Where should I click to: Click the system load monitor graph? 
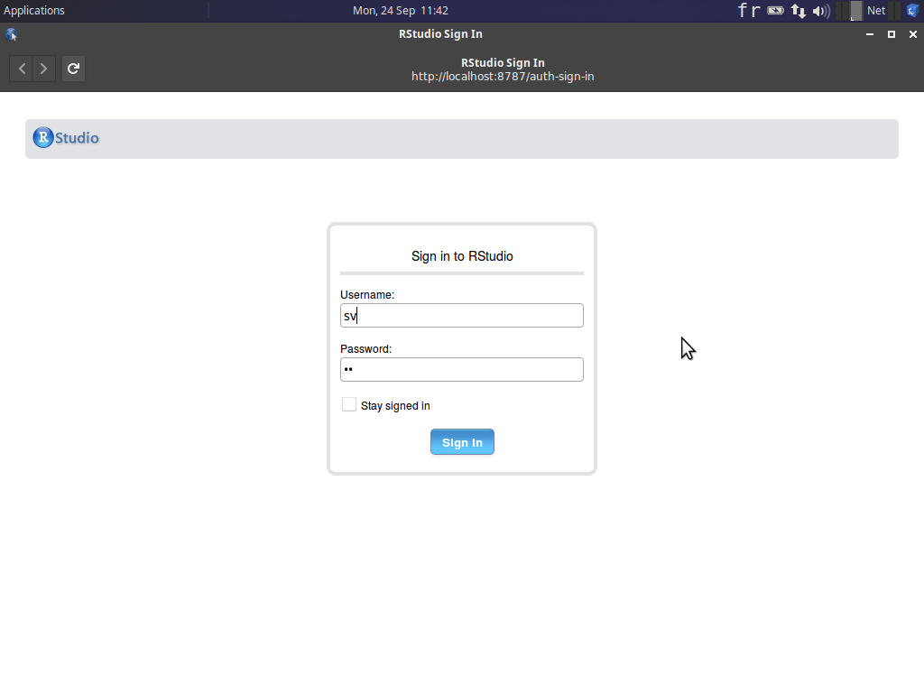(850, 11)
